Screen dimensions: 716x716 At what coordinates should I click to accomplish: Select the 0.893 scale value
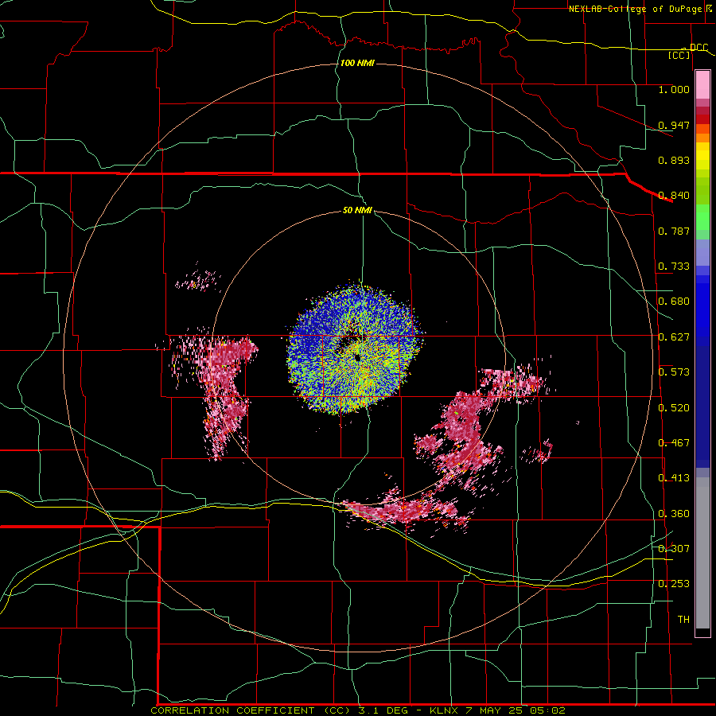tap(674, 160)
